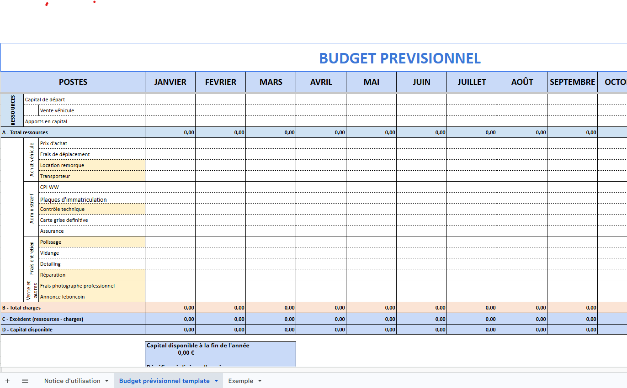The height and width of the screenshot is (388, 627).
Task: Click the BUDGET PREVISIONNEL title cell
Action: [400, 58]
